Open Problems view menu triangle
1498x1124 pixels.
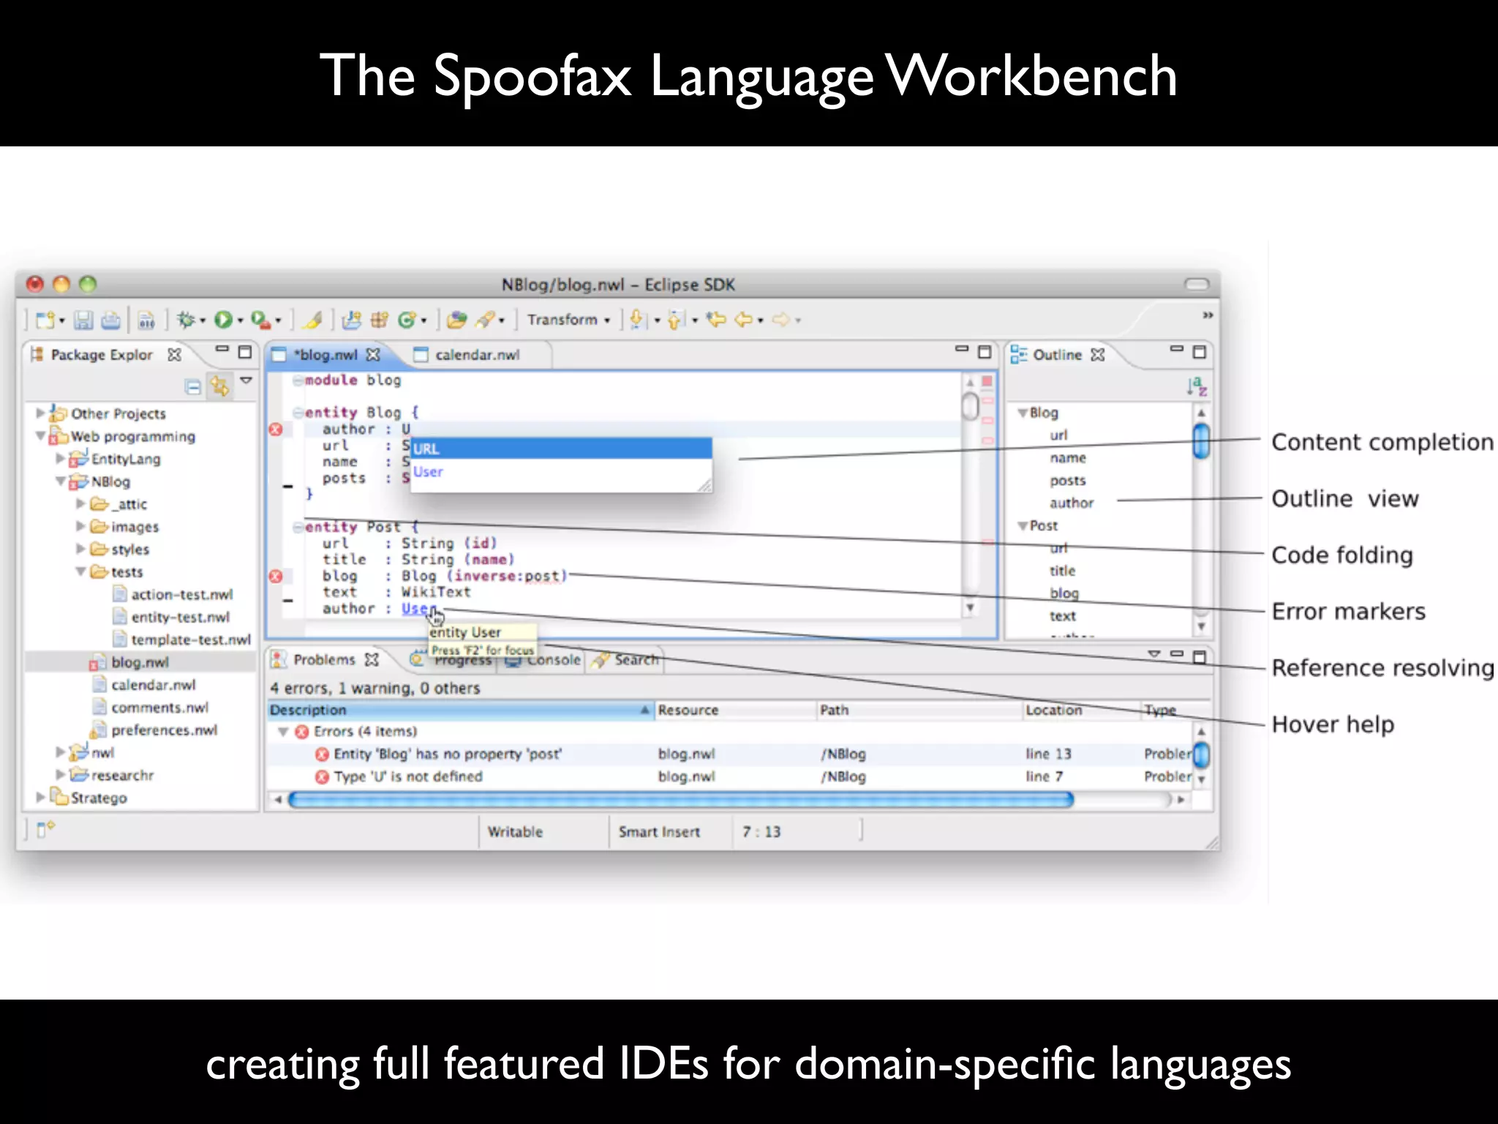1153,653
